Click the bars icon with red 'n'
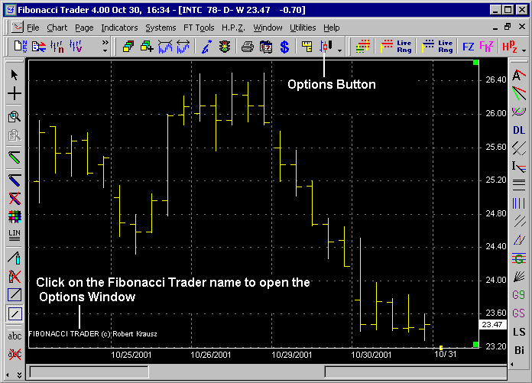 tap(57, 46)
